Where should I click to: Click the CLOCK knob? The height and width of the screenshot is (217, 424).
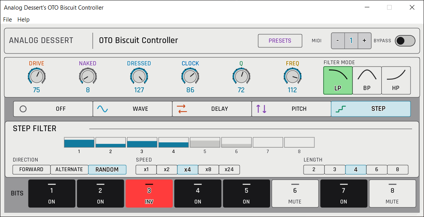click(190, 76)
